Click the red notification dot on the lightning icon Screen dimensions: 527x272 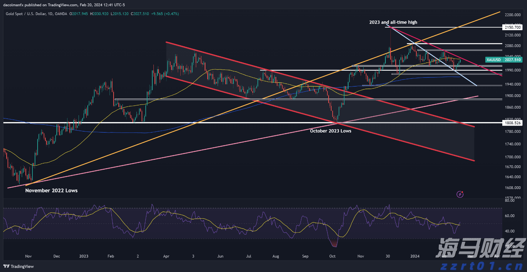point(462,192)
